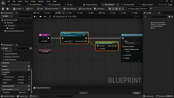
Task: Open the Edit menu
Action: (x=14, y=1)
